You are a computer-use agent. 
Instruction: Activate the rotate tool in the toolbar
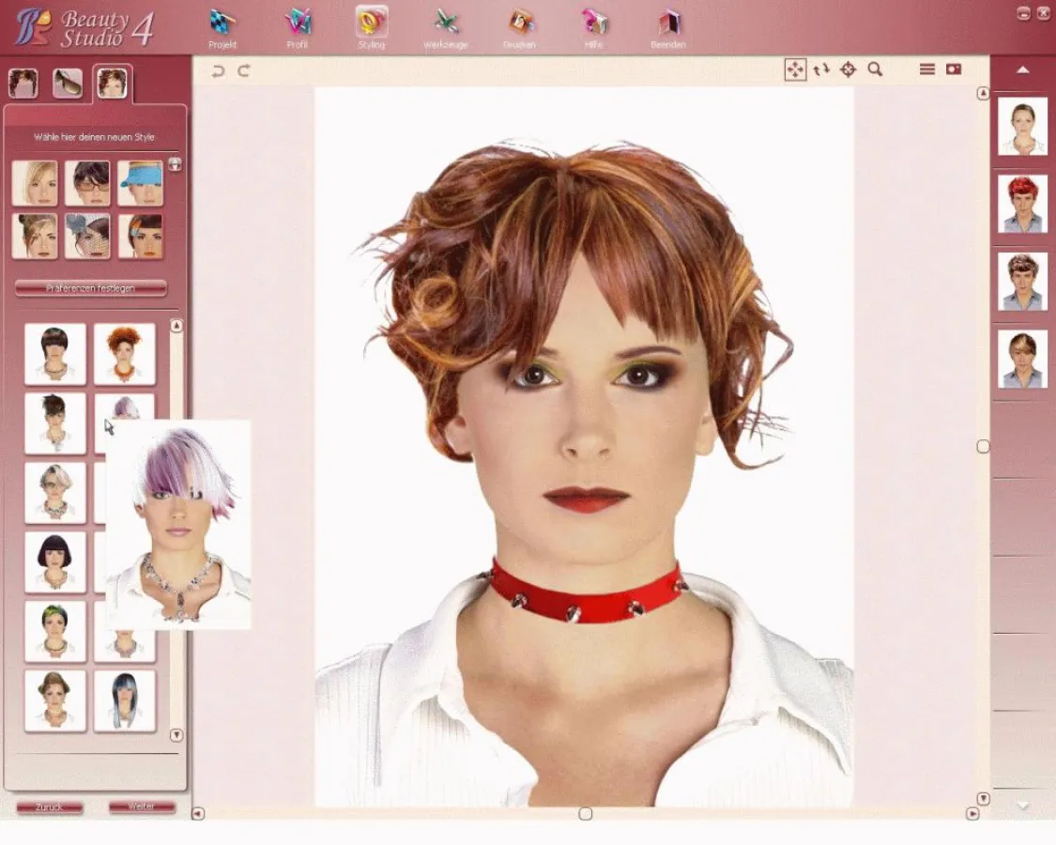point(822,69)
